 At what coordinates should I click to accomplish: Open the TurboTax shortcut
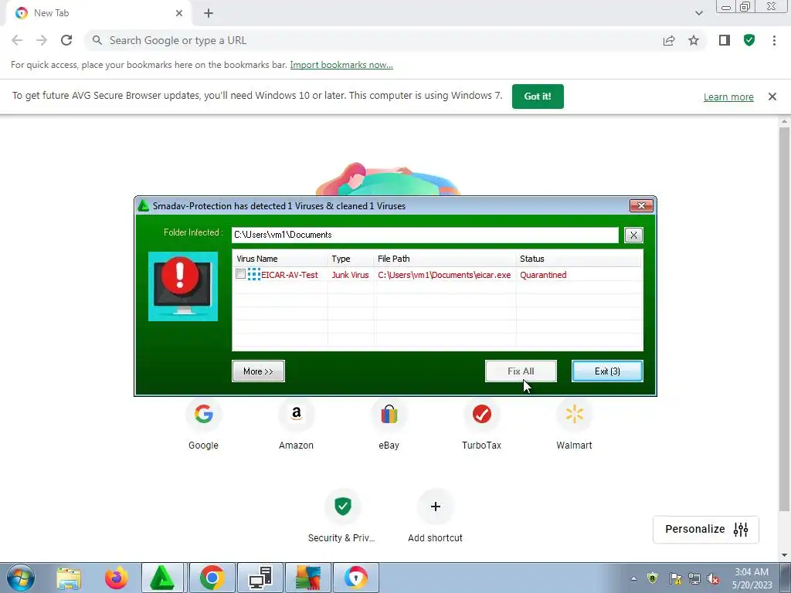coord(482,424)
